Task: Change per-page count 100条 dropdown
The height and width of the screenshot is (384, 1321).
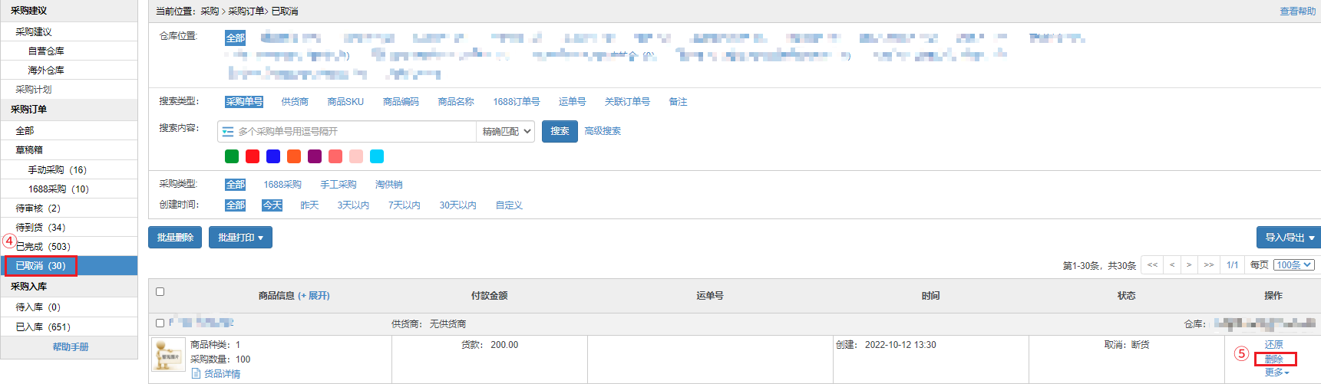Action: pos(1294,265)
